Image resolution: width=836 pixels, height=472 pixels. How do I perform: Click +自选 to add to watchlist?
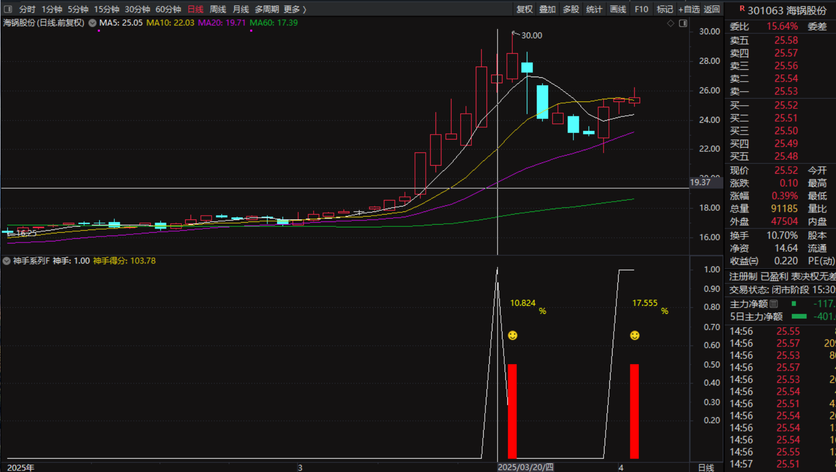[689, 9]
